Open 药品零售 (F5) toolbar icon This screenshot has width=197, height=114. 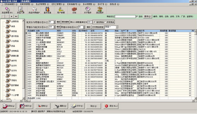(x=7, y=10)
